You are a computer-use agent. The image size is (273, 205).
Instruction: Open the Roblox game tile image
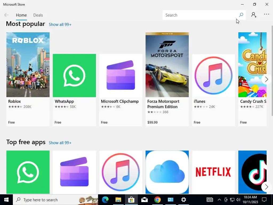point(28,65)
